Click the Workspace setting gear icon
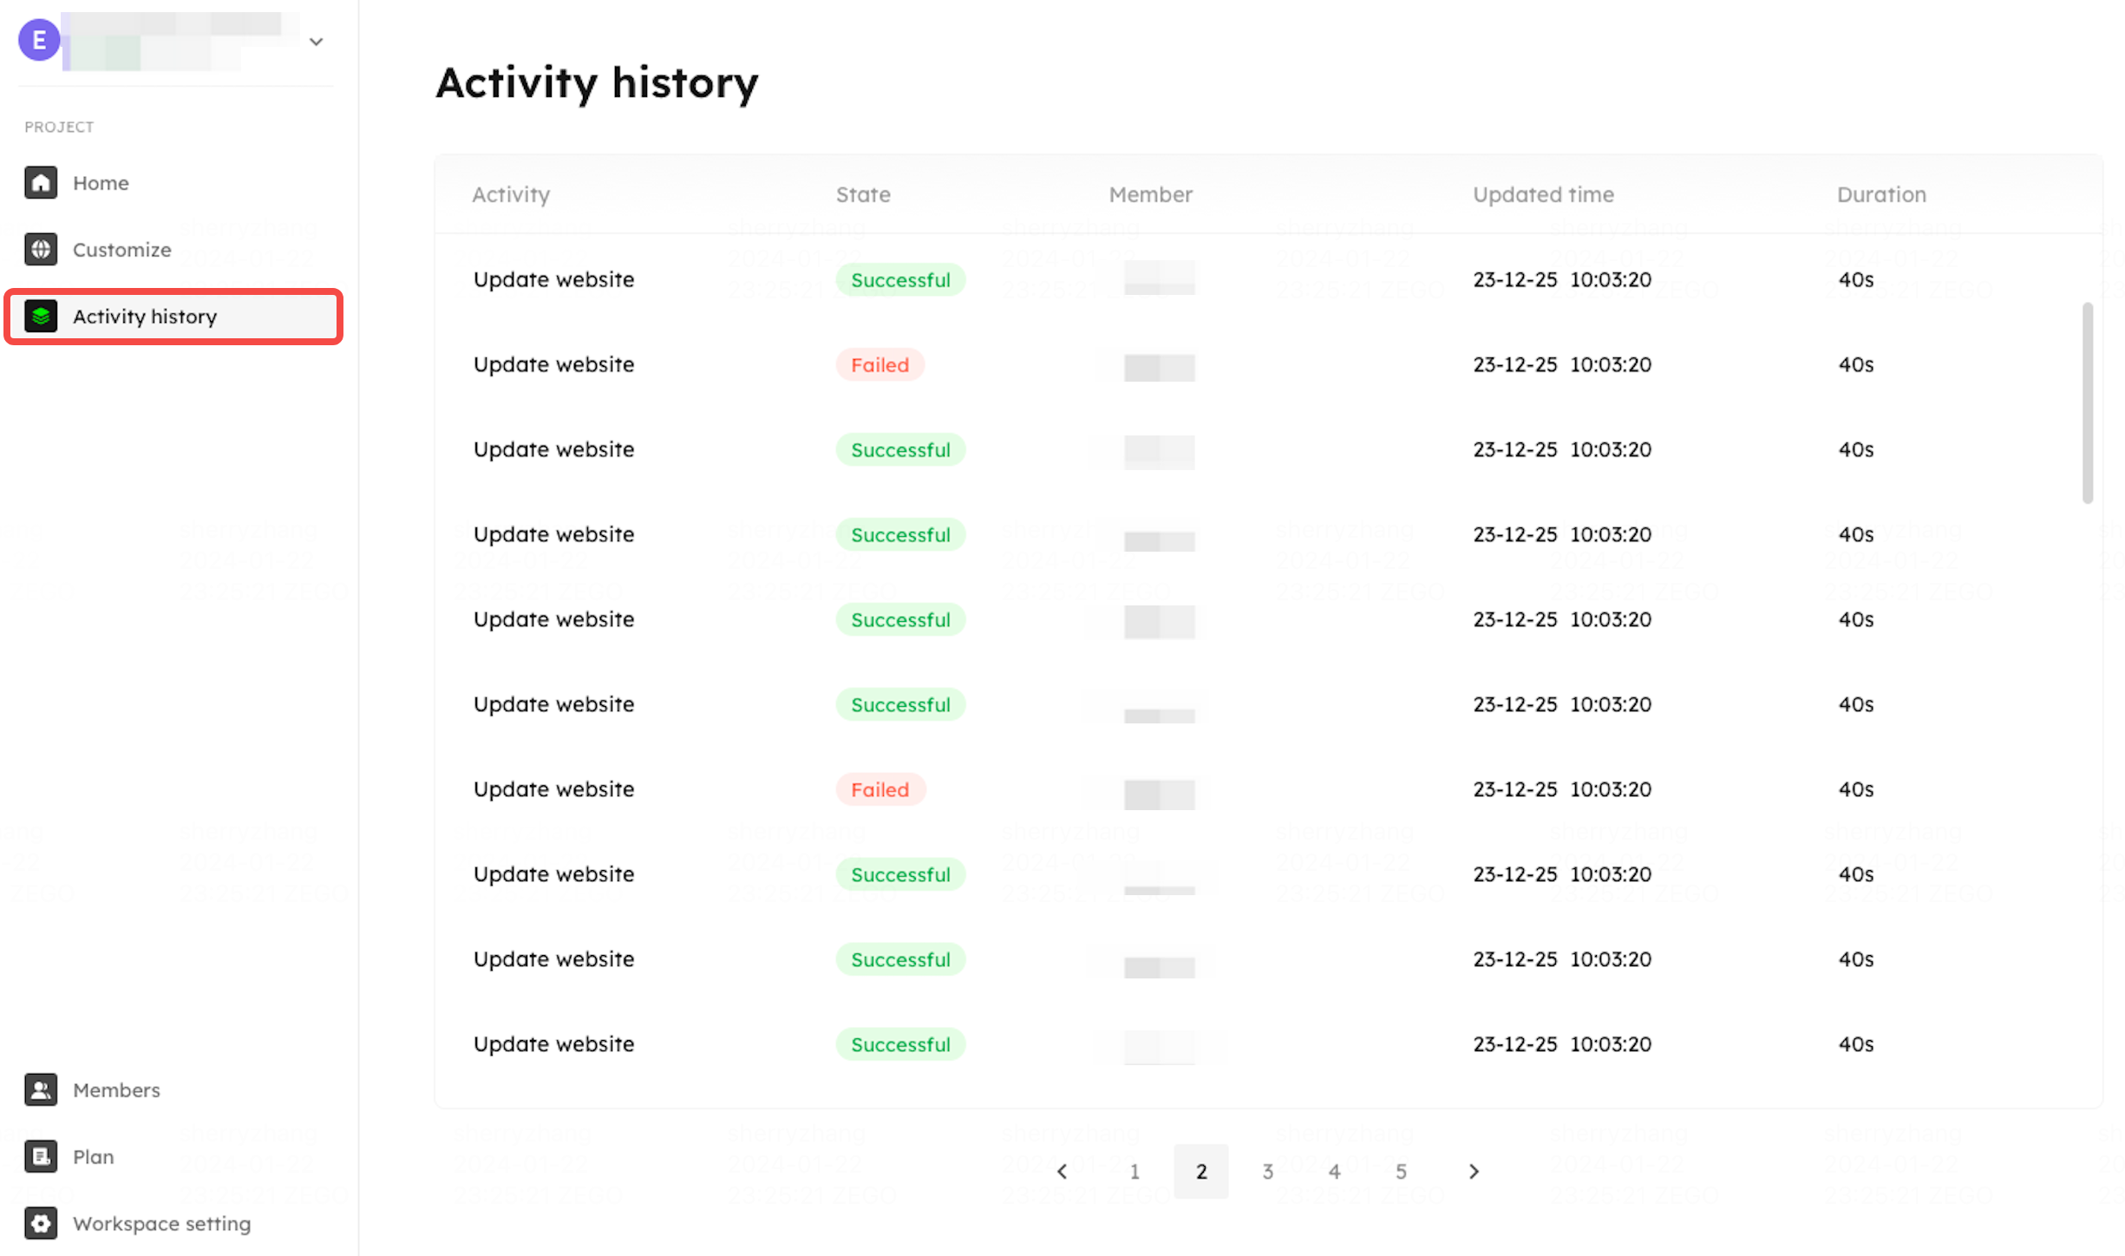The image size is (2125, 1256). pos(41,1223)
